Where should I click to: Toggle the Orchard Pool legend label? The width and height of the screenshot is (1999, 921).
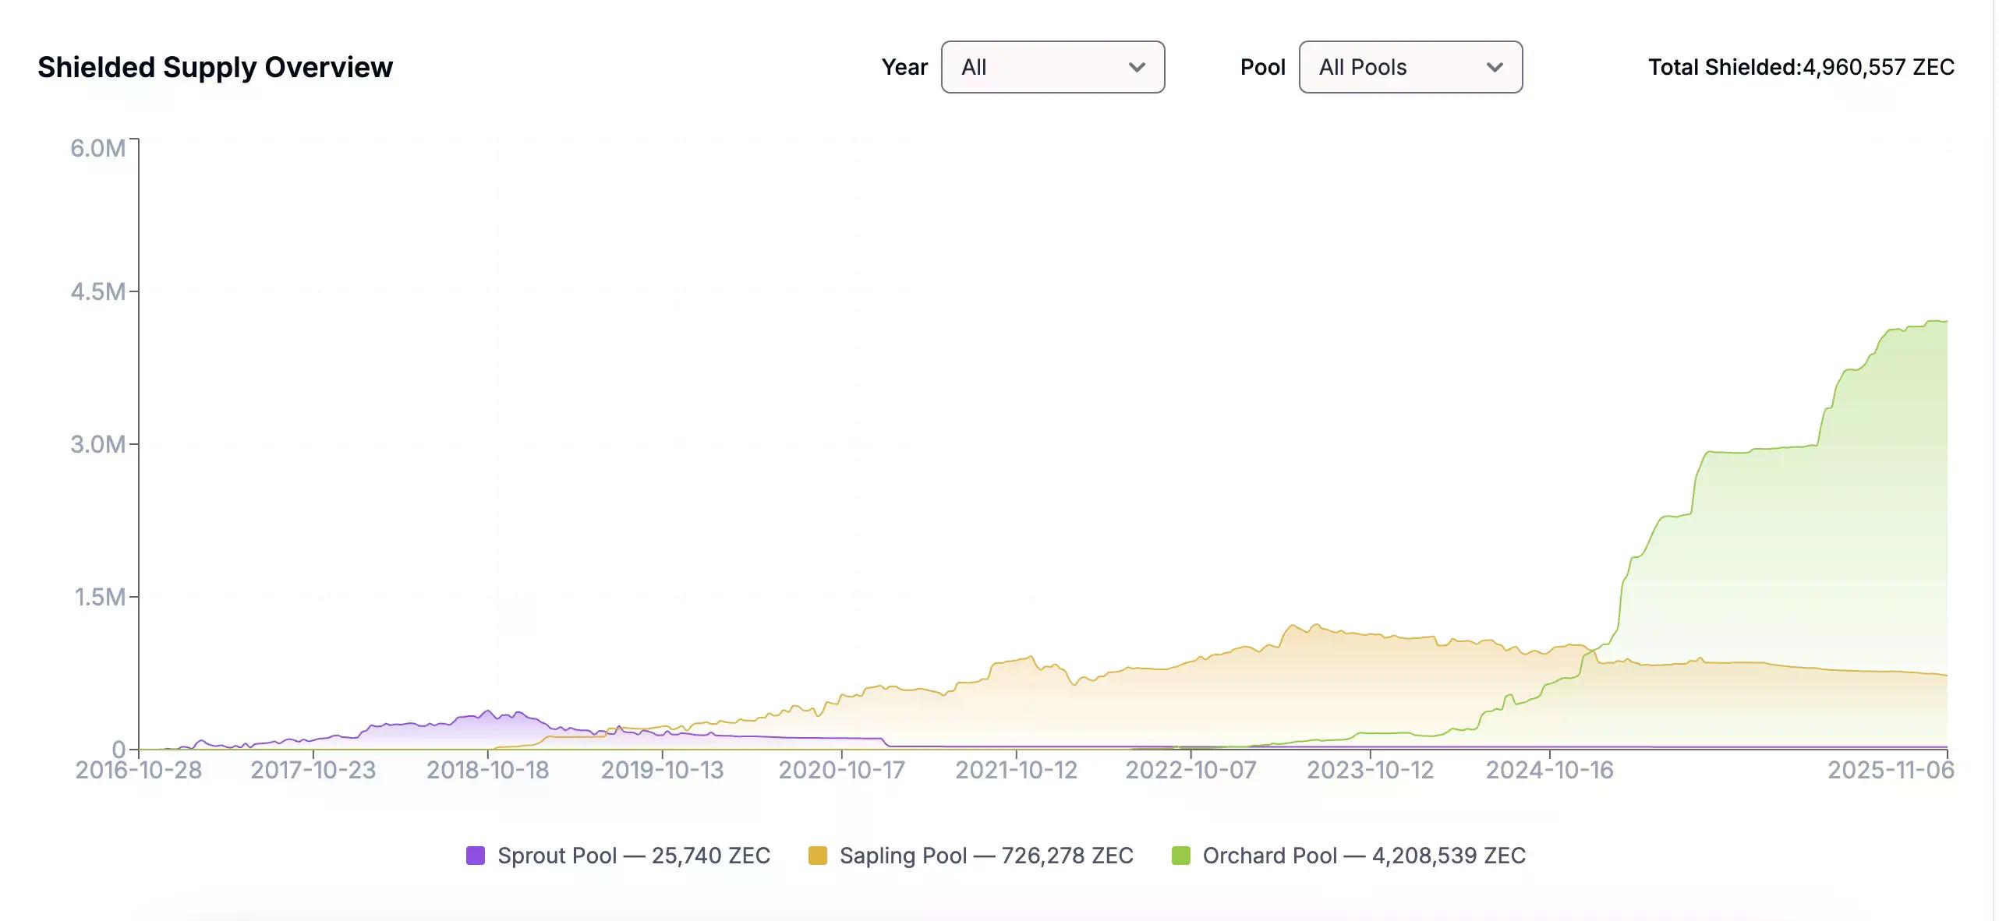[x=1363, y=856]
